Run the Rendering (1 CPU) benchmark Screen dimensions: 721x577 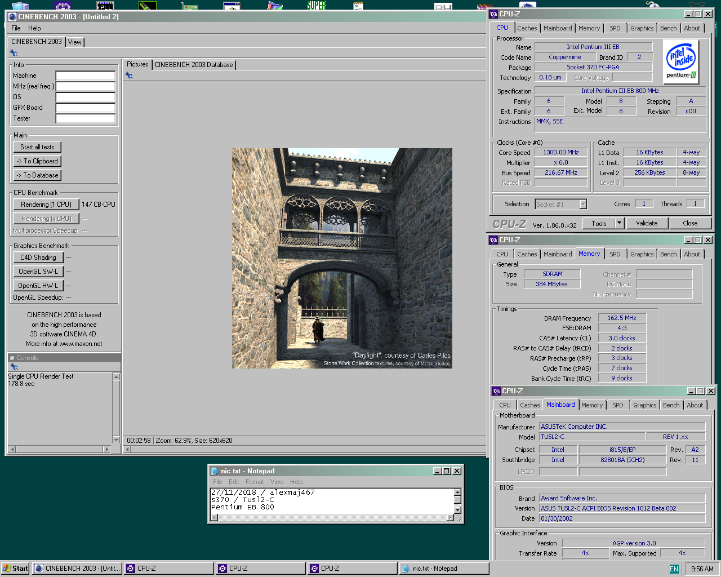coord(46,205)
